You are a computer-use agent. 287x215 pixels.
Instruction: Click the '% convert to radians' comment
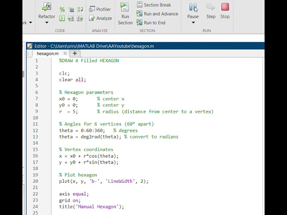click(x=151, y=137)
